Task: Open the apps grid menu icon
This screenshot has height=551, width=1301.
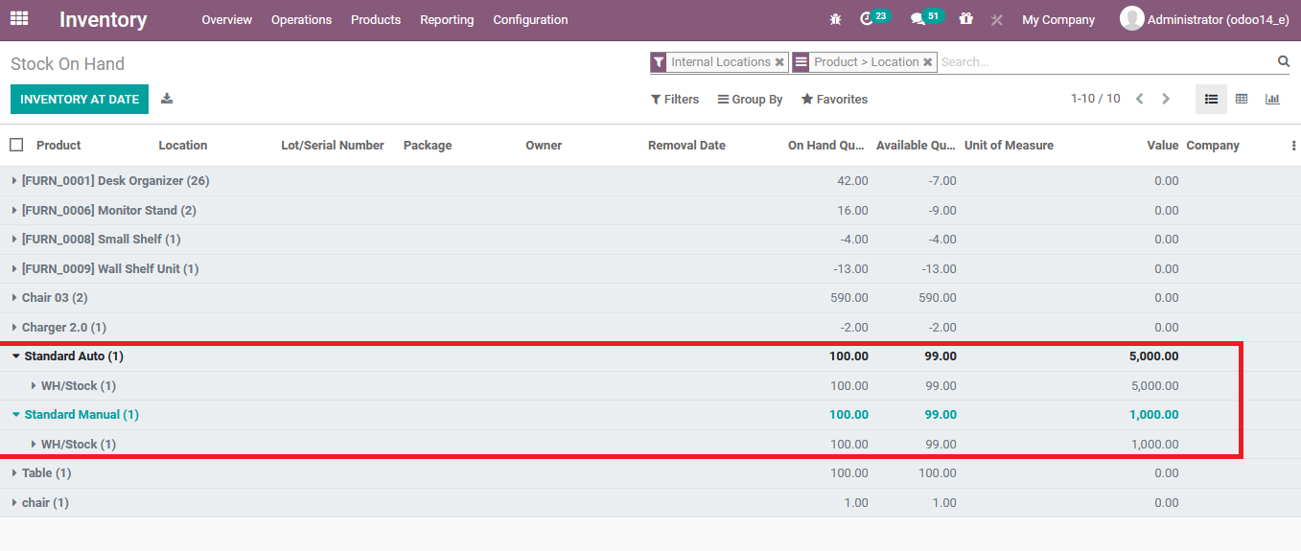Action: tap(19, 18)
